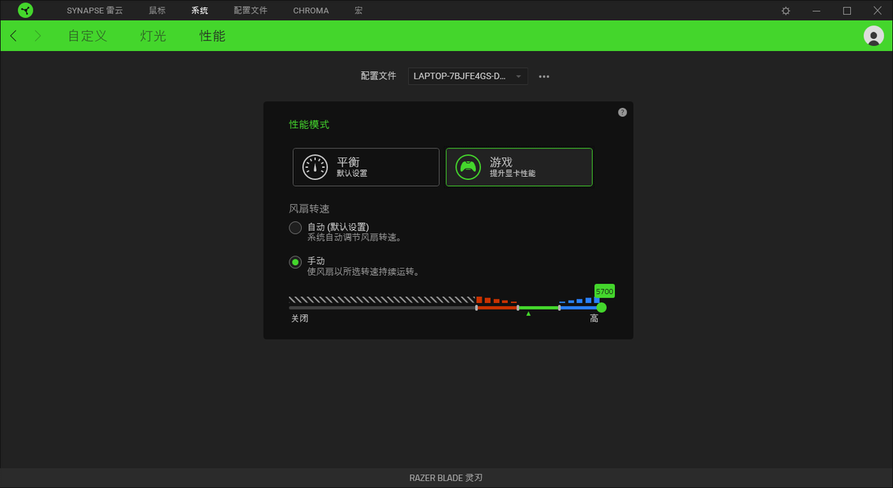Open the user account avatar

pos(873,36)
